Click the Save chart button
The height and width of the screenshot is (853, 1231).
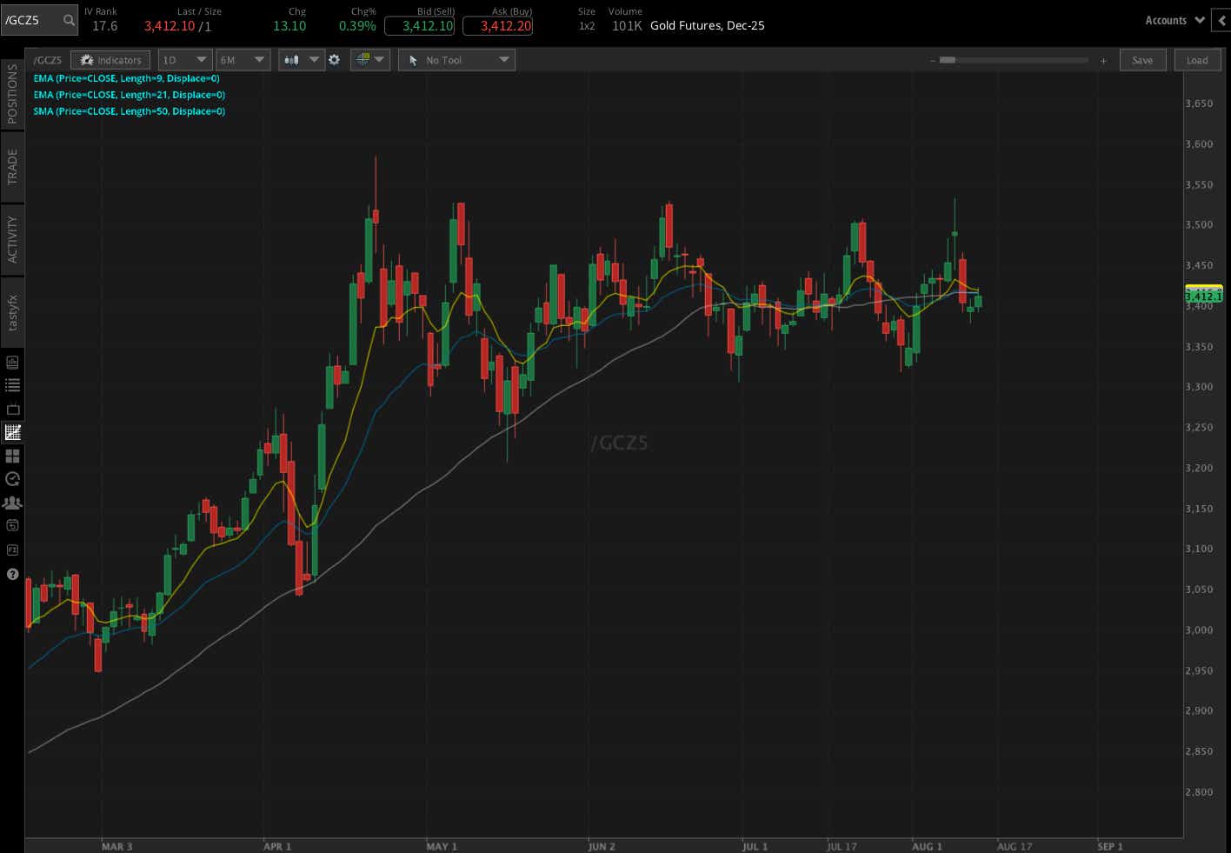coord(1142,60)
